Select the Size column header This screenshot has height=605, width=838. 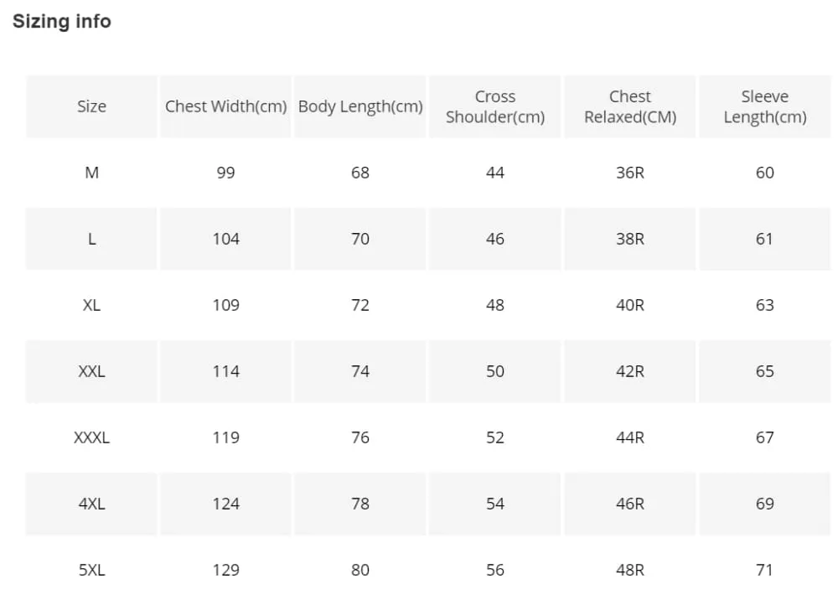91,106
